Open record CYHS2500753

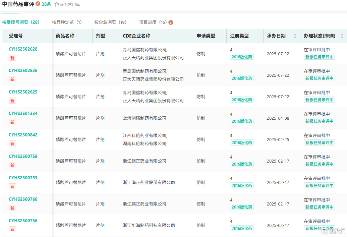(x=23, y=178)
